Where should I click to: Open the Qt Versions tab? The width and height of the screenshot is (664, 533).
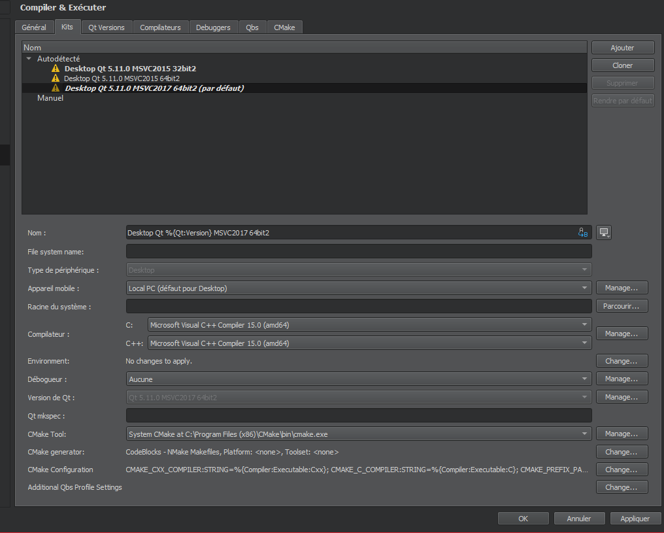[x=107, y=27]
